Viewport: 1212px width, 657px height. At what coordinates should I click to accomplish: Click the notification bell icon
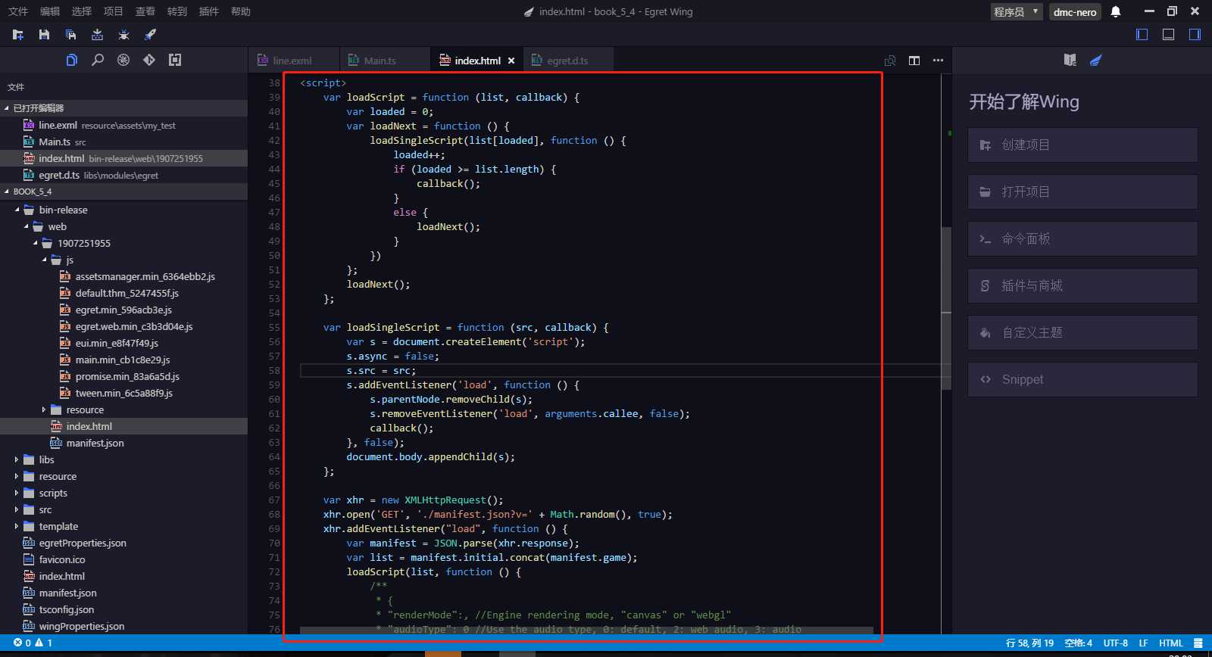(x=1116, y=11)
